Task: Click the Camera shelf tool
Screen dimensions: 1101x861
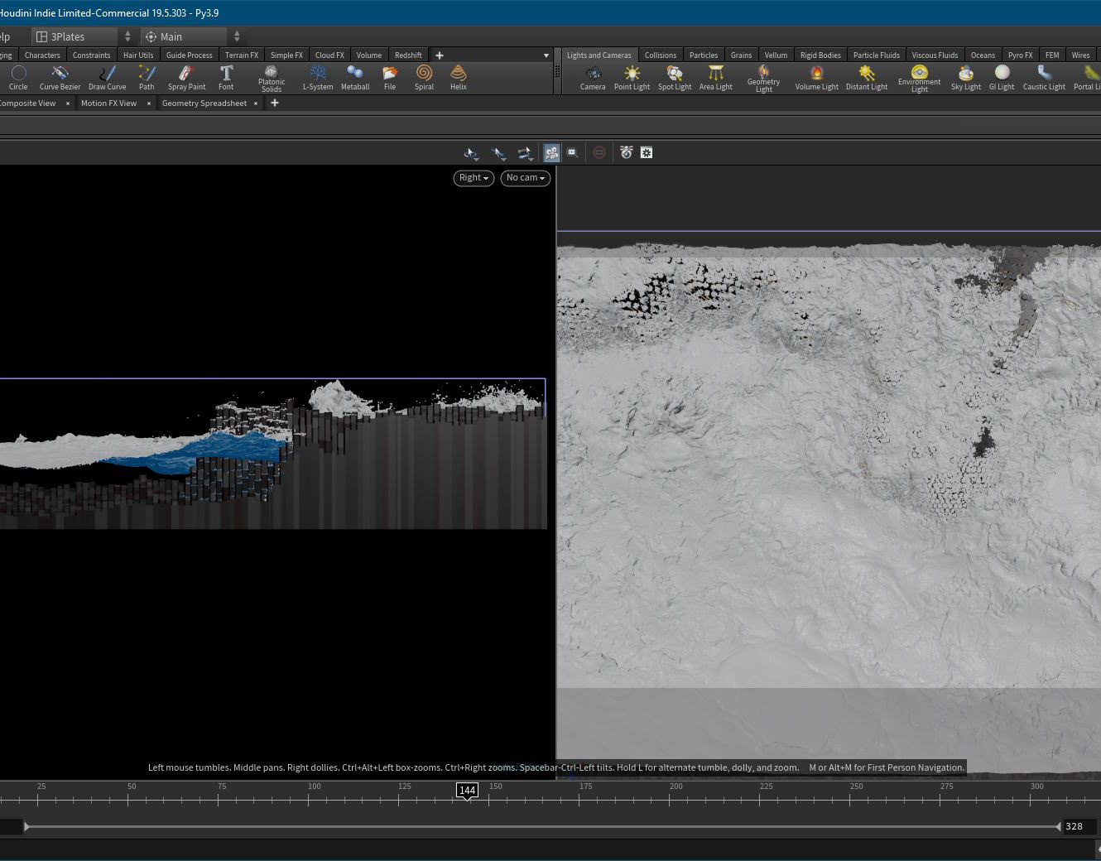Action: (592, 77)
